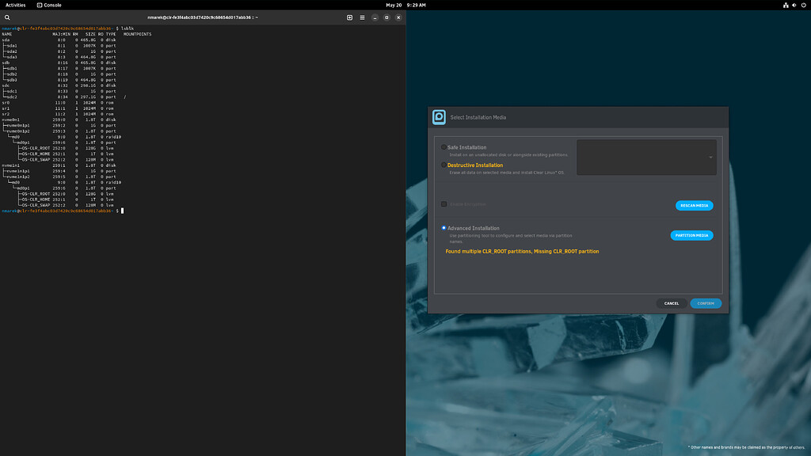Open search in the Console window

click(7, 17)
